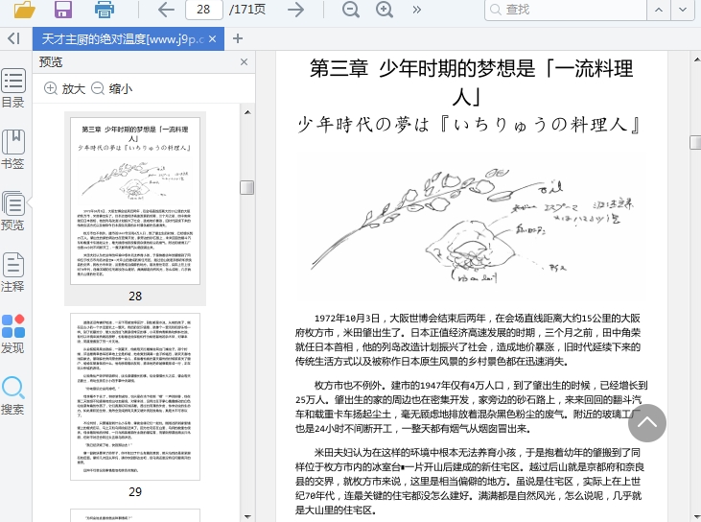Expand more toolbar options with the double chevron
This screenshot has width=701, height=522.
pyautogui.click(x=416, y=10)
